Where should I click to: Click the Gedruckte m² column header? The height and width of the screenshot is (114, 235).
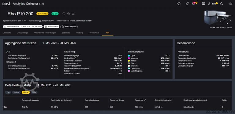pyautogui.click(x=140, y=100)
